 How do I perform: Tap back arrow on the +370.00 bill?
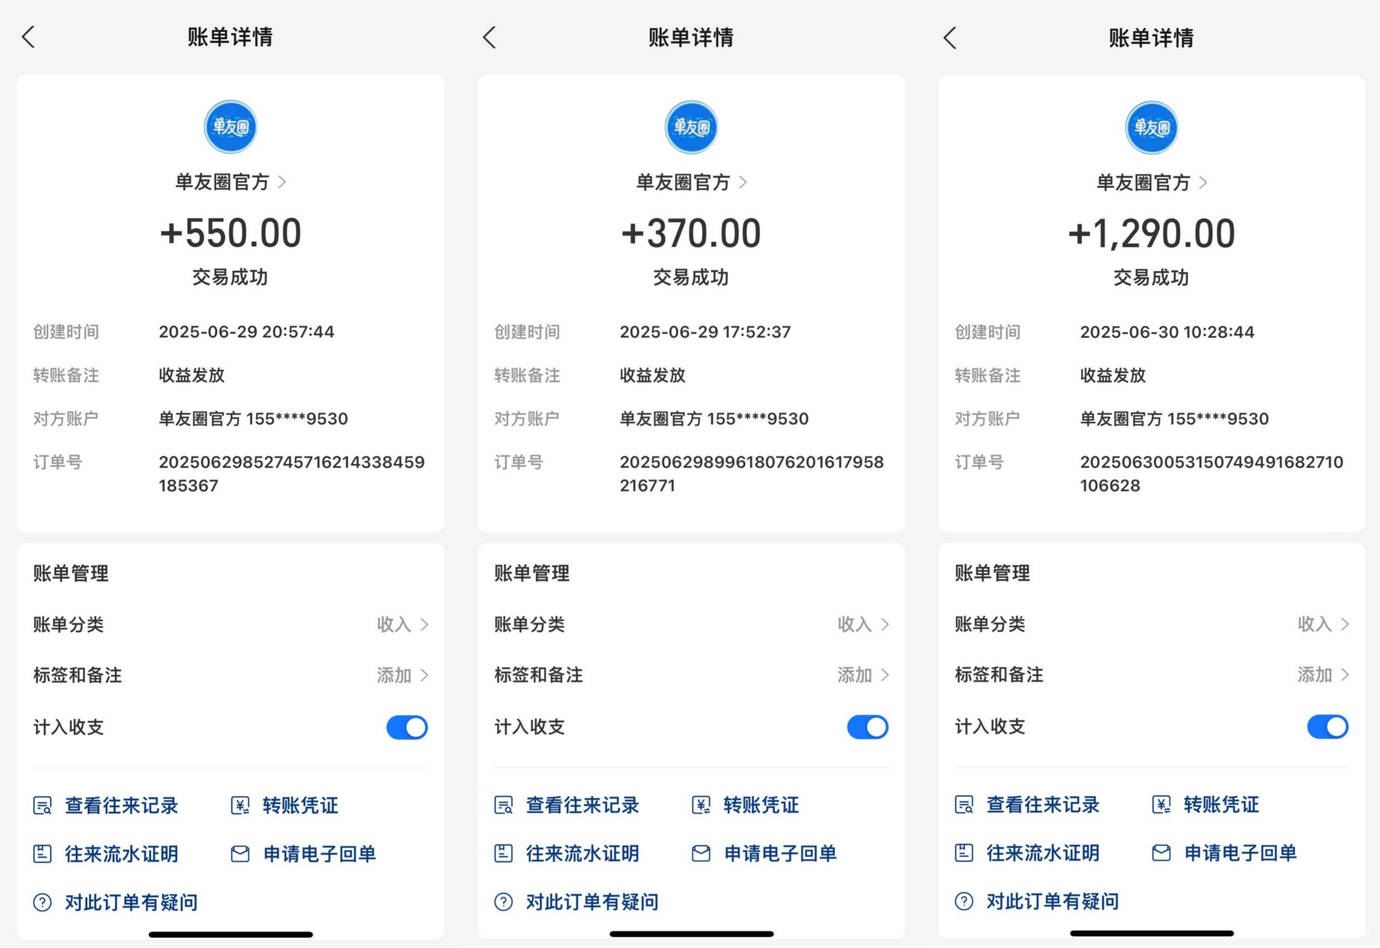tap(489, 37)
